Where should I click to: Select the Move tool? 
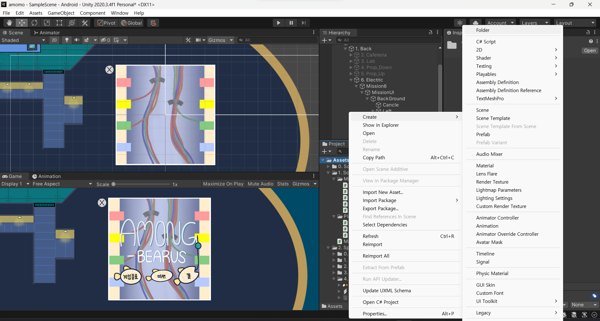22,23
